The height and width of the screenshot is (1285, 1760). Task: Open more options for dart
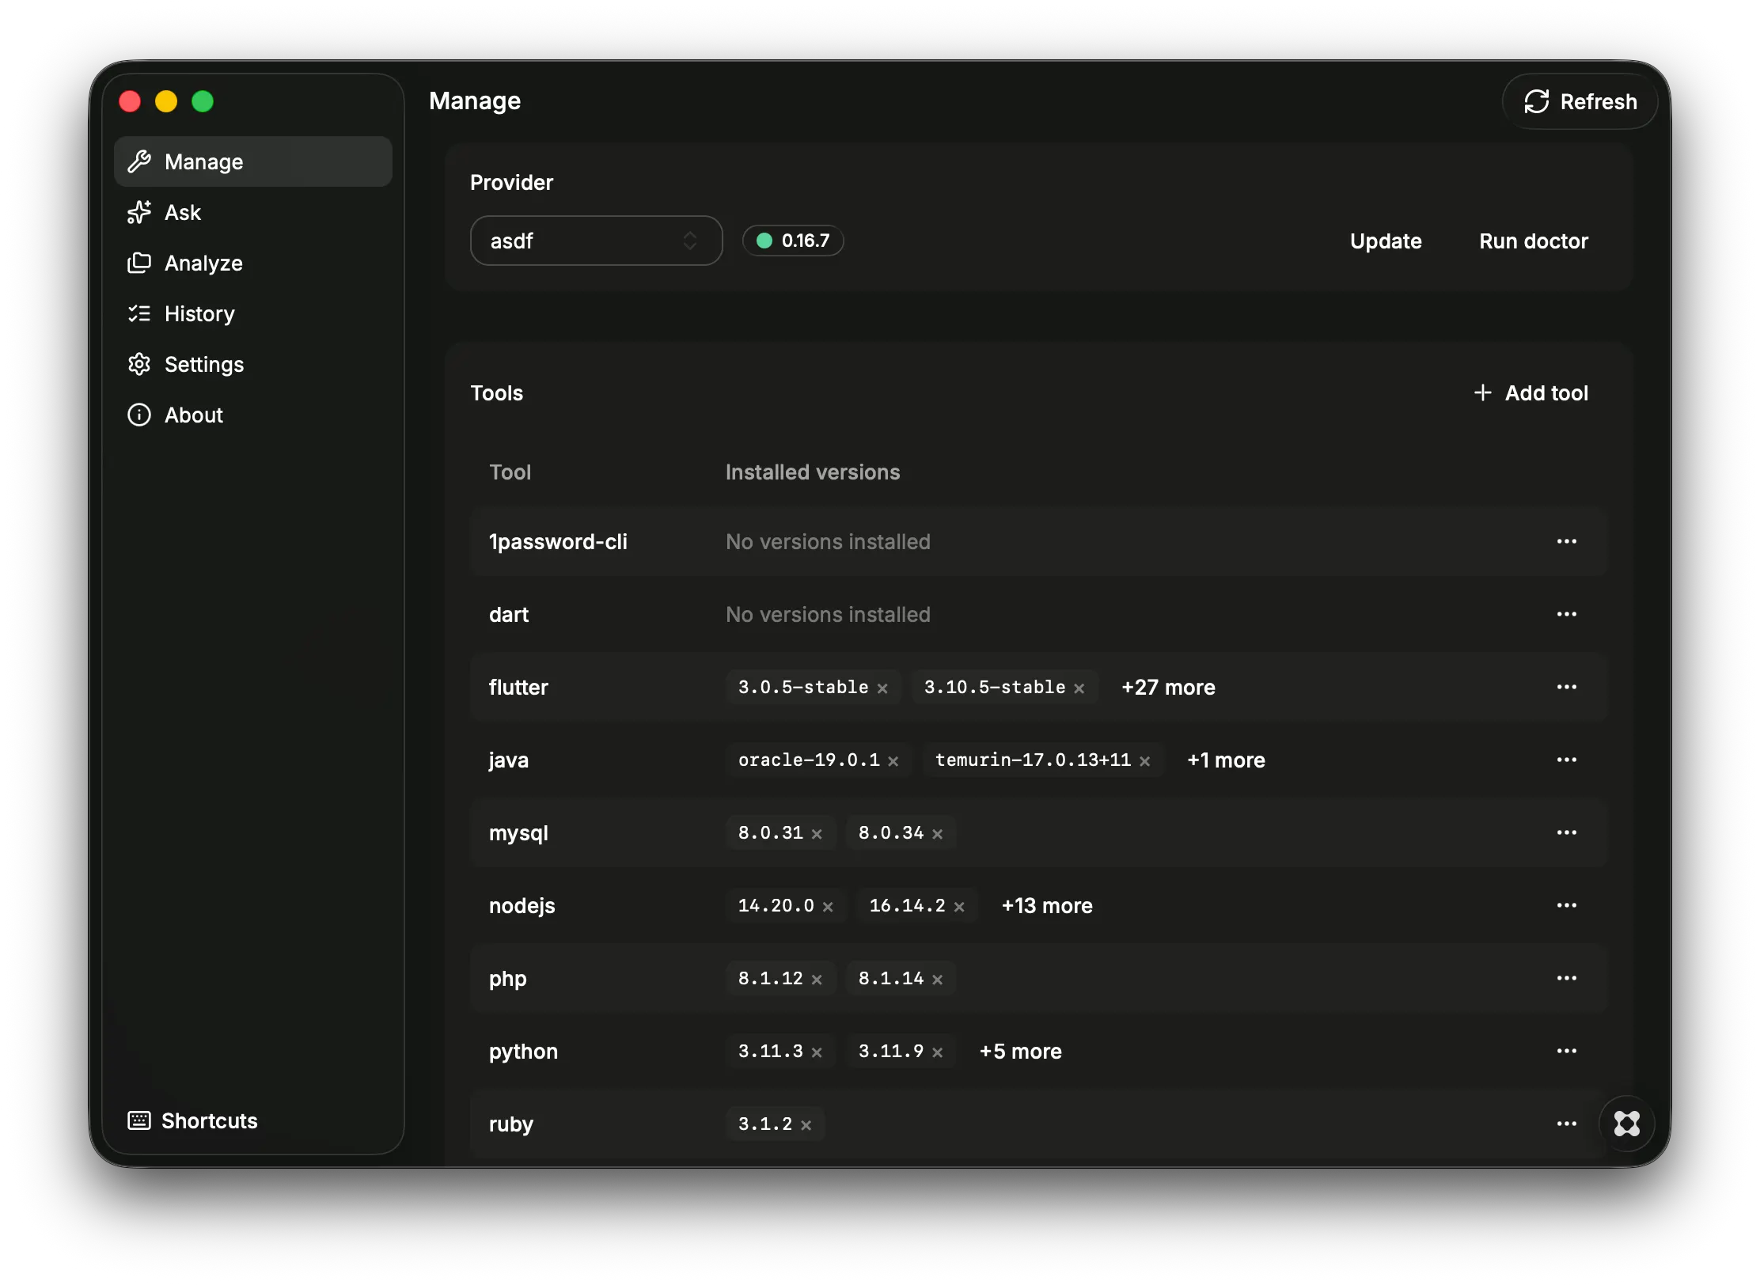click(x=1566, y=614)
